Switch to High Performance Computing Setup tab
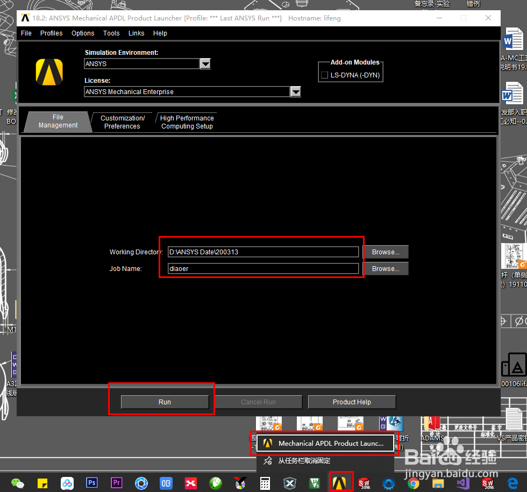Viewport: 527px width, 492px height. 187,122
